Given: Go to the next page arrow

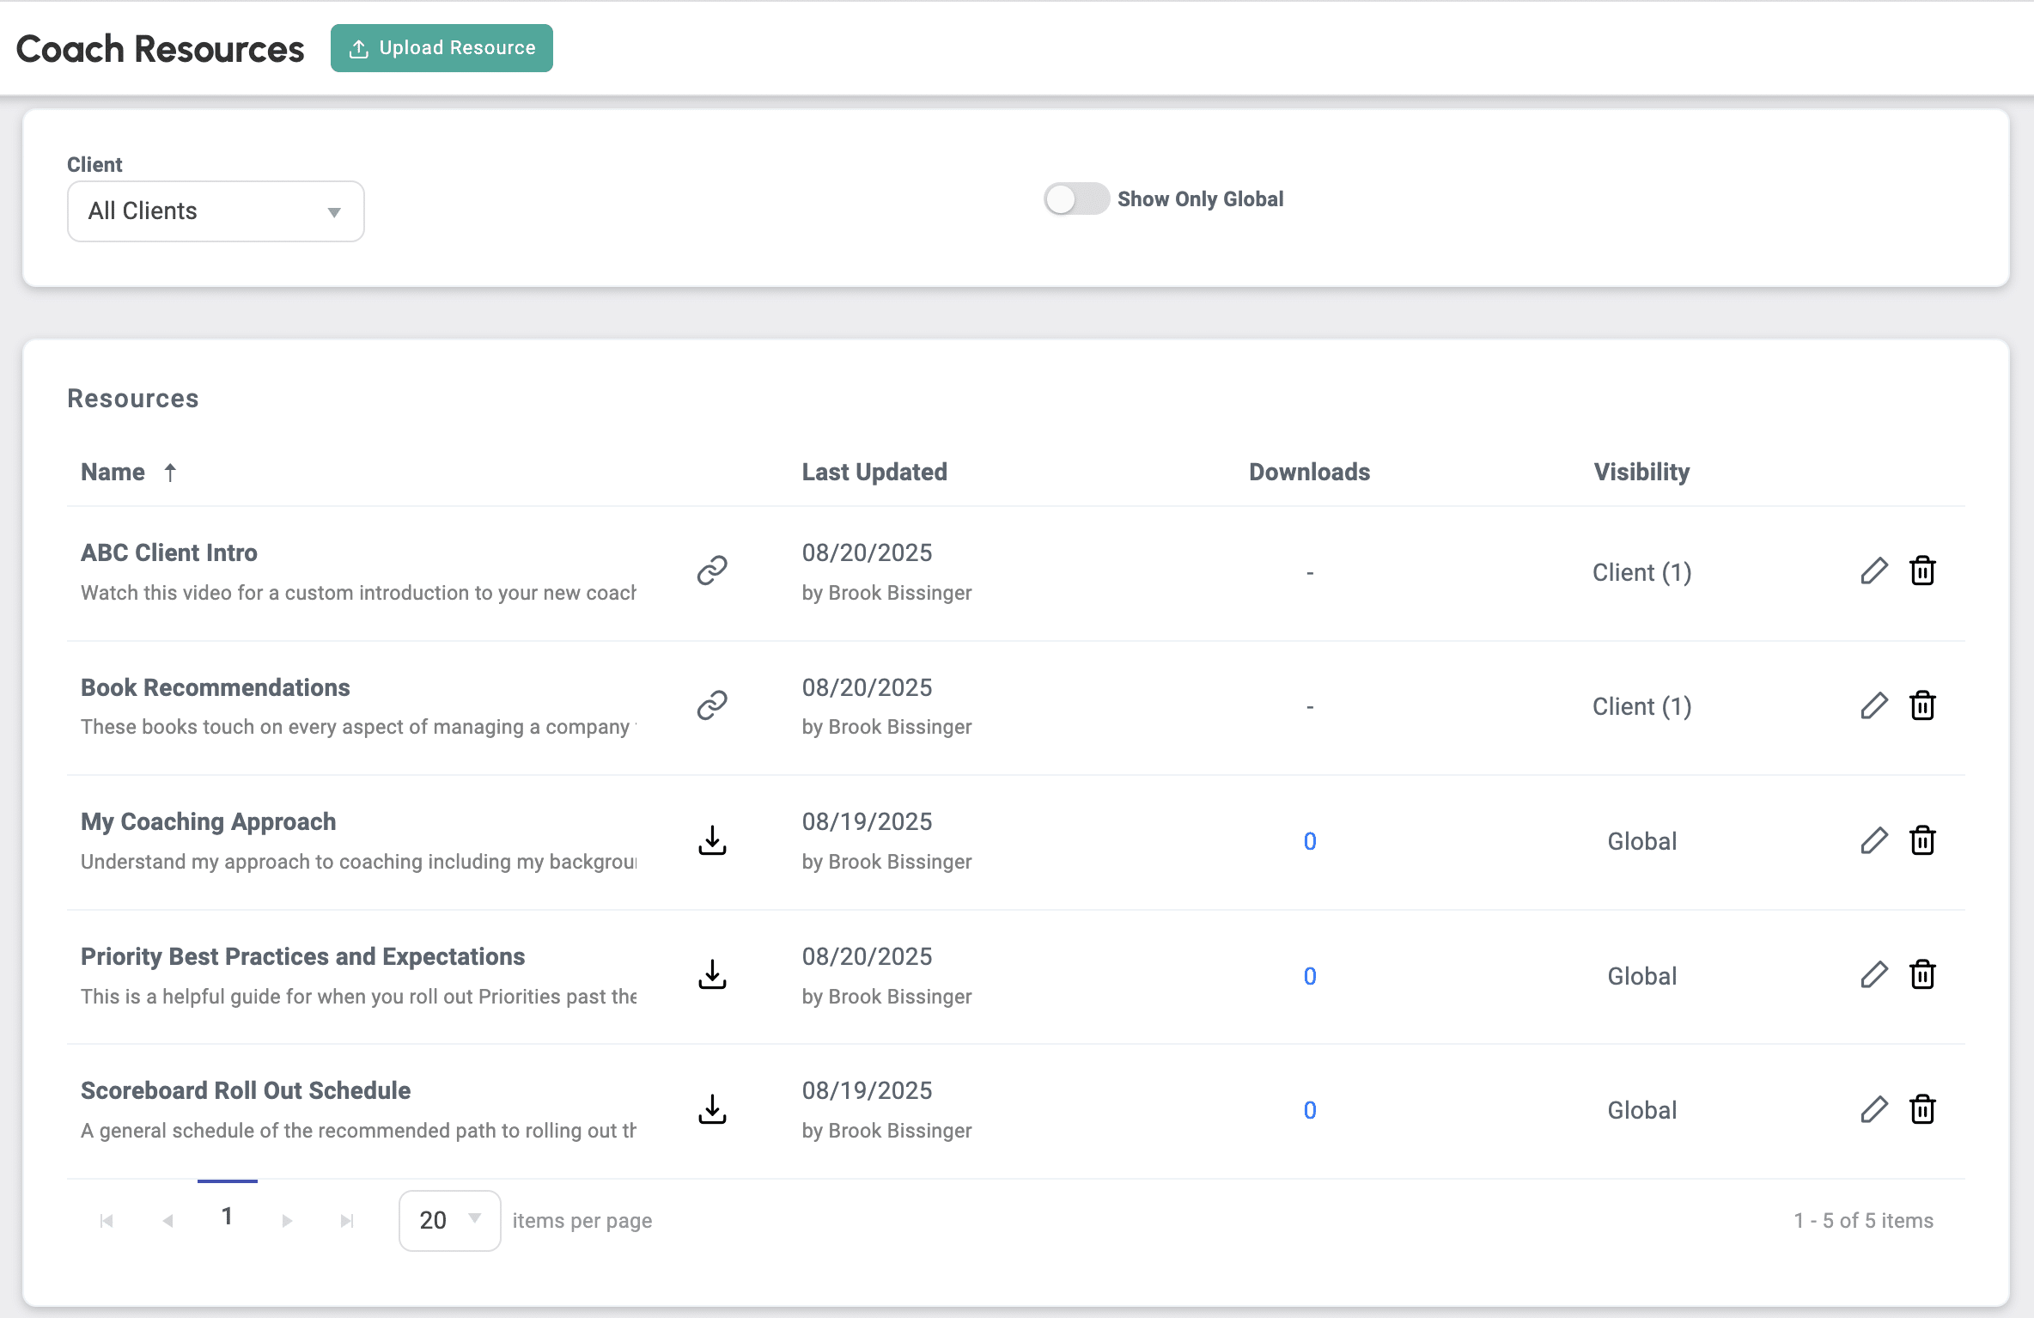Looking at the screenshot, I should [x=287, y=1221].
